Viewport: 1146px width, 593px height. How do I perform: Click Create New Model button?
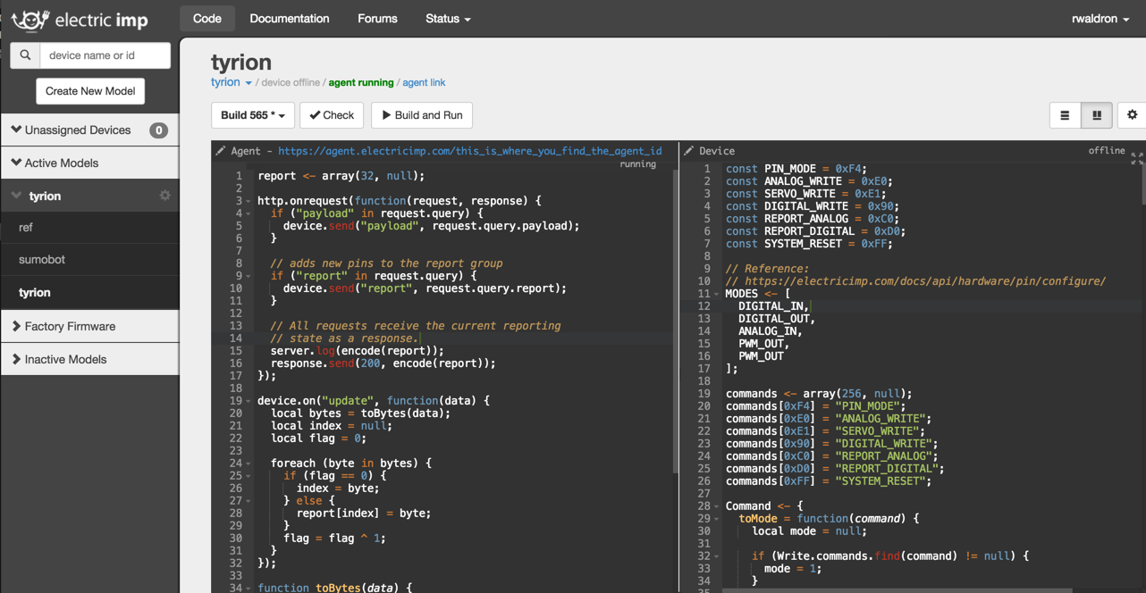pyautogui.click(x=90, y=91)
